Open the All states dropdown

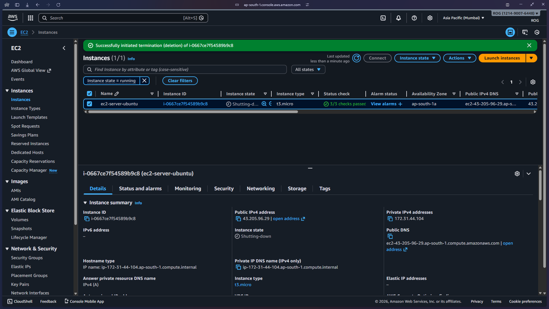[308, 70]
